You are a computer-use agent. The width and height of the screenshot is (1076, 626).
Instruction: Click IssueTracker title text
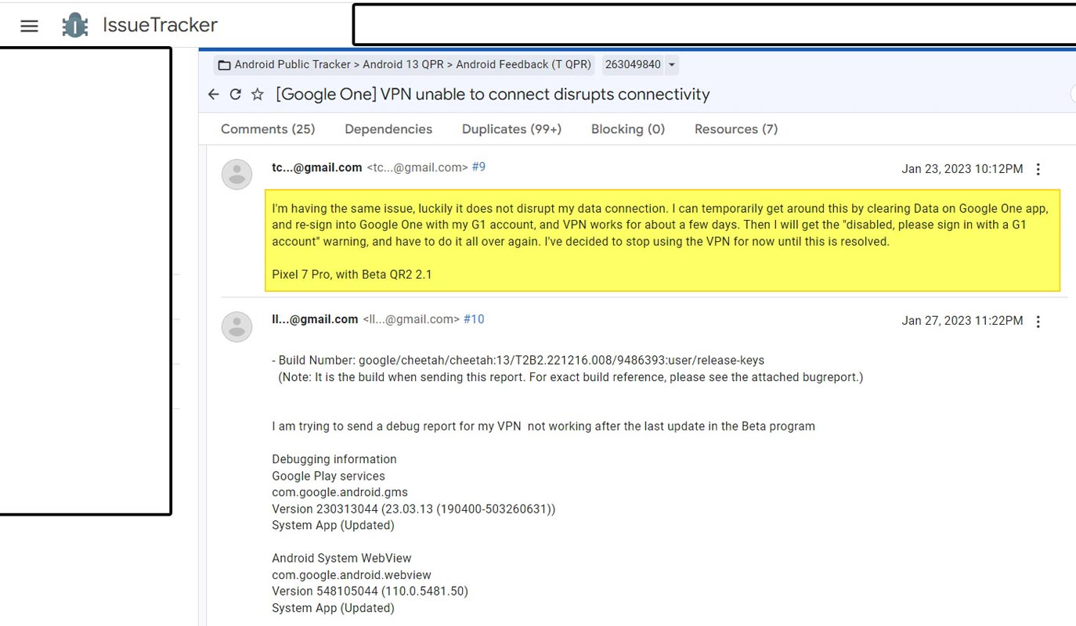[x=160, y=25]
